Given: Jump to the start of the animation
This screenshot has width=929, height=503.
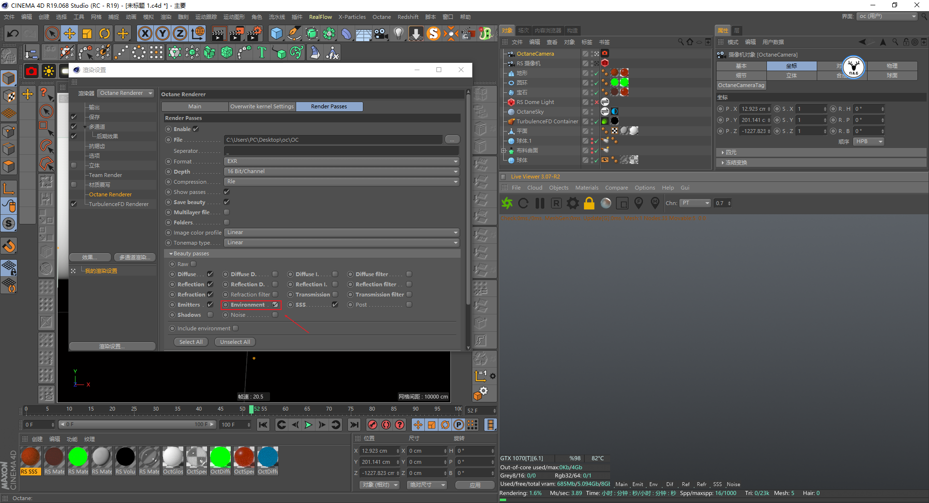Looking at the screenshot, I should click(263, 425).
